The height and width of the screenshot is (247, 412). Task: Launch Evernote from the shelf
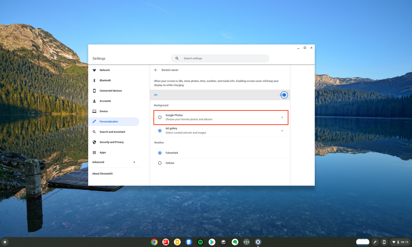tap(235, 242)
